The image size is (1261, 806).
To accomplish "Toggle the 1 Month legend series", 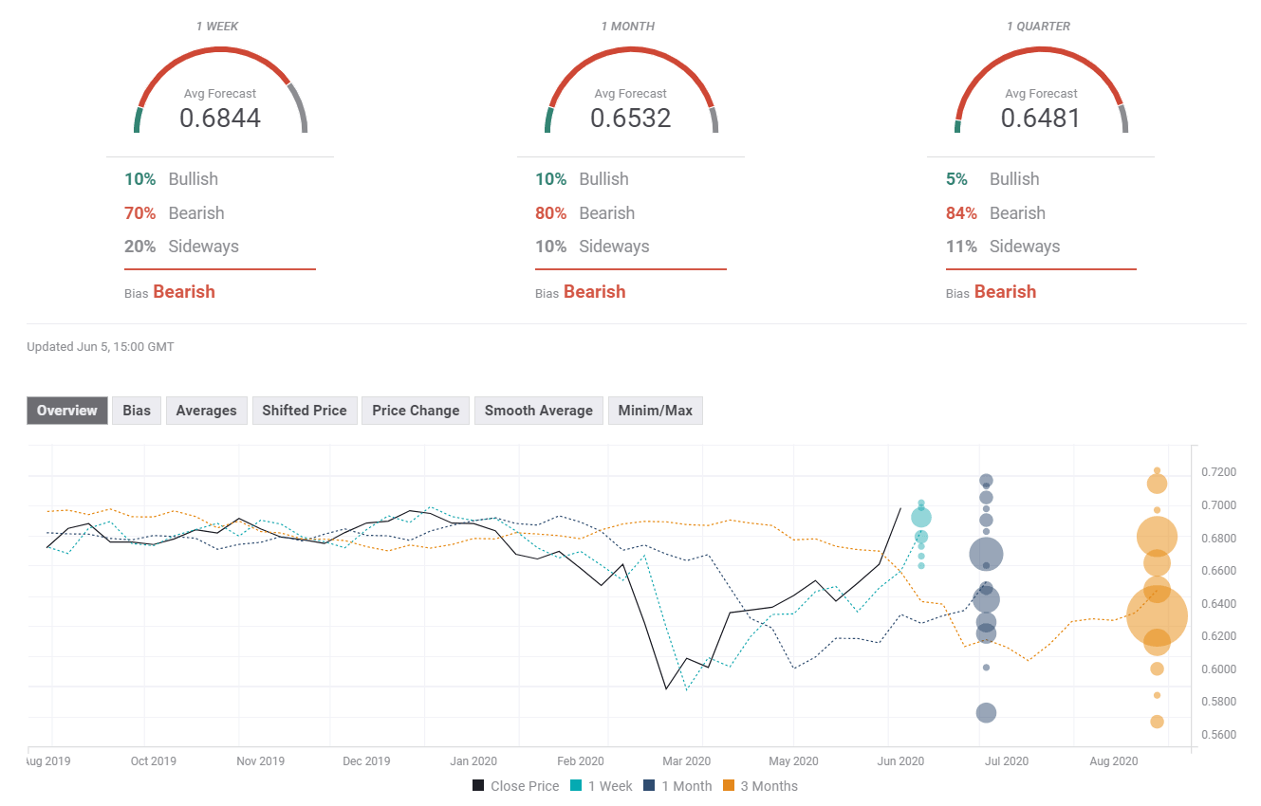I will click(677, 786).
